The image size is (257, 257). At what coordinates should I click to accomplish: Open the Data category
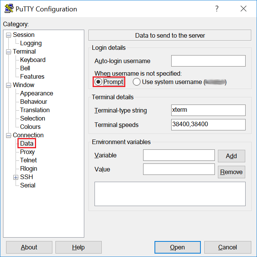27,143
